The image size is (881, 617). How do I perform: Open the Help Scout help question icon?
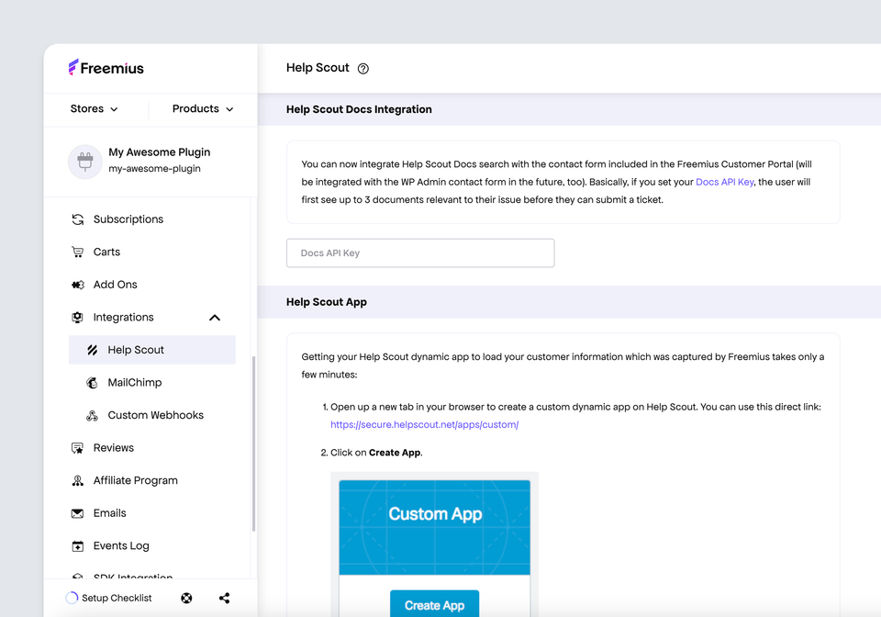(363, 69)
